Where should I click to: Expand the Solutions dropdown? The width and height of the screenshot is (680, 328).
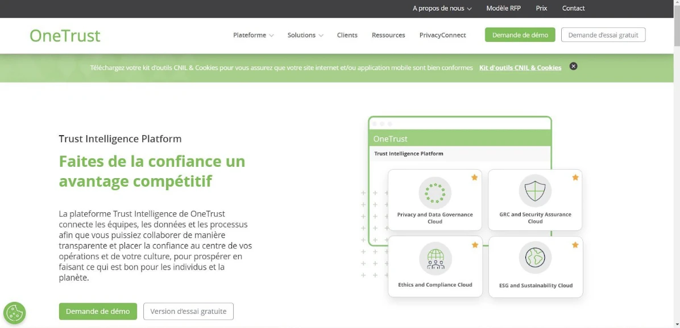click(305, 35)
